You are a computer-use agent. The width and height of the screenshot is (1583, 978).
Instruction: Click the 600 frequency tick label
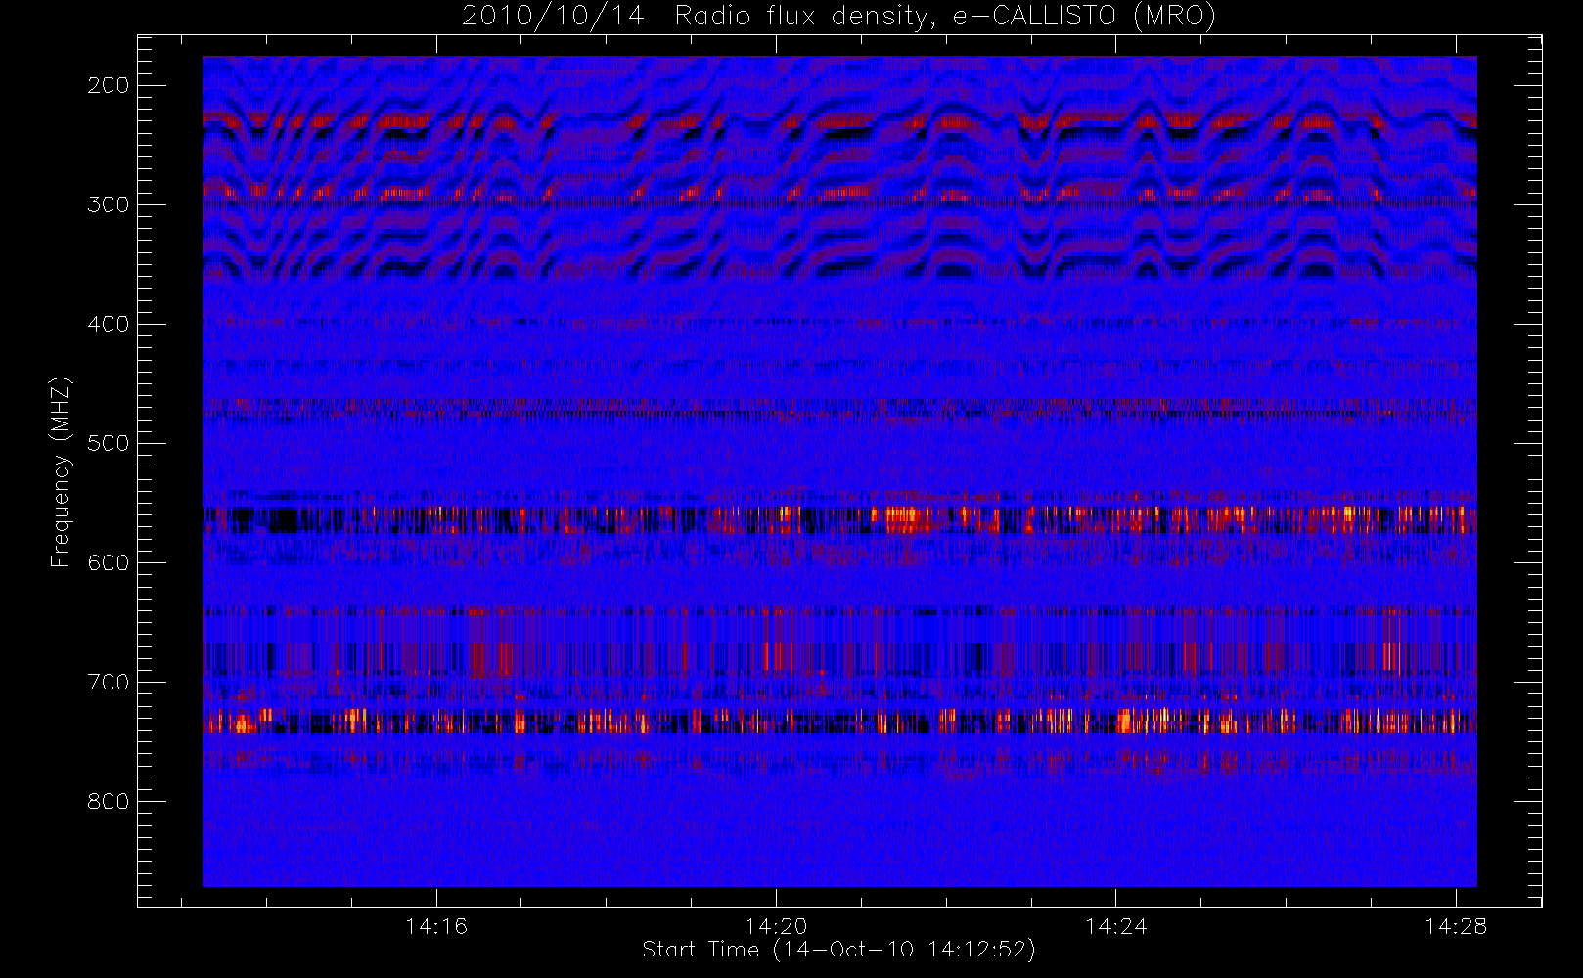point(109,562)
